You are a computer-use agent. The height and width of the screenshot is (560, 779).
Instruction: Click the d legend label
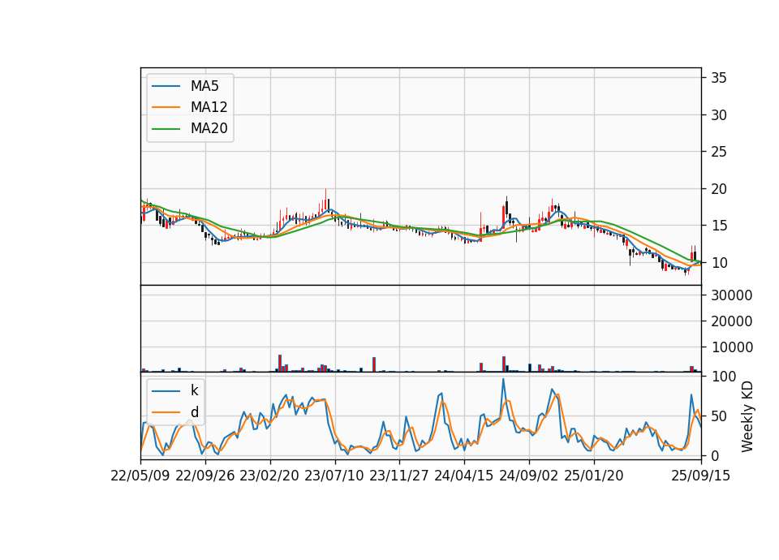pos(194,412)
